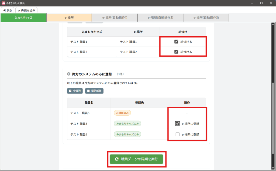The image size is (276, 171).
Task: Click the warning icon beside 片方のシステムのみに登録
Action: [x=68, y=74]
